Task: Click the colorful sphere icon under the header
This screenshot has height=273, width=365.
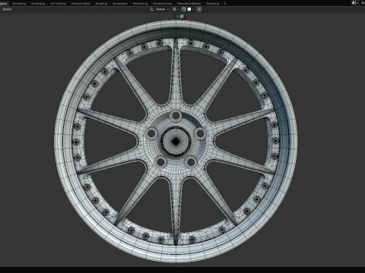Action: pos(182,17)
